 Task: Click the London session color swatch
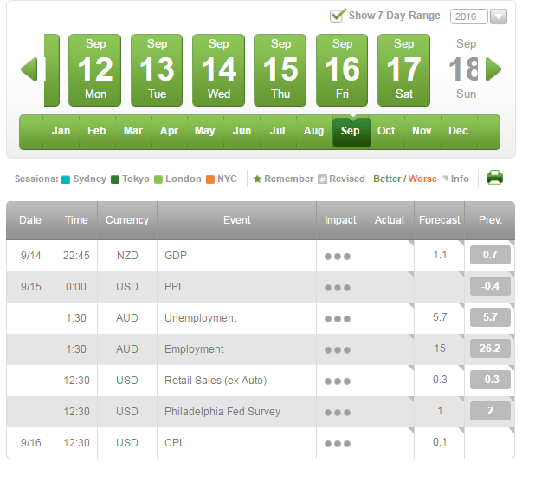tap(158, 179)
